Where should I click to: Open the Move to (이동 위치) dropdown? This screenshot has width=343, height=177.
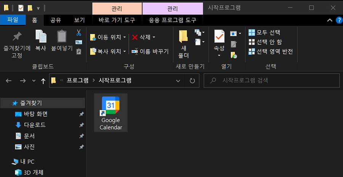click(108, 37)
